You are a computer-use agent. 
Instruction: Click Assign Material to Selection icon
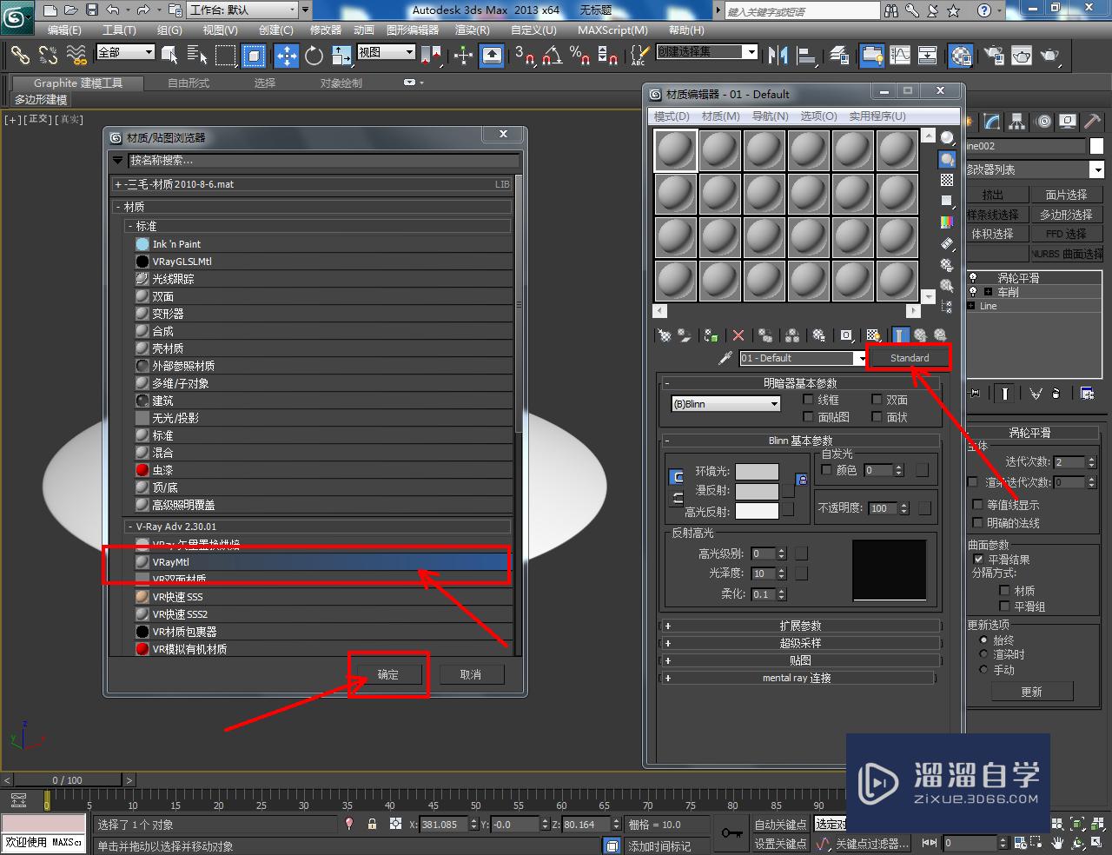tap(712, 335)
